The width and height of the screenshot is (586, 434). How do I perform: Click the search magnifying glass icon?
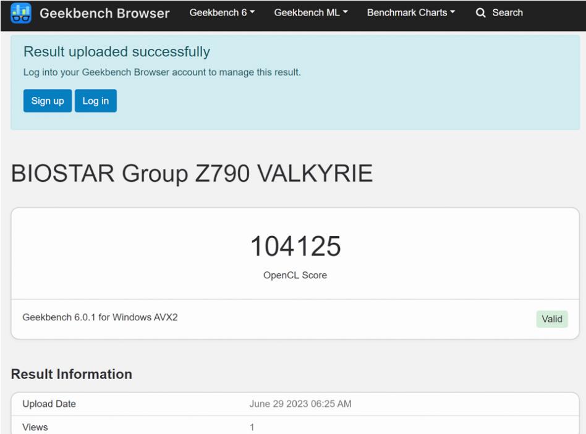point(481,13)
